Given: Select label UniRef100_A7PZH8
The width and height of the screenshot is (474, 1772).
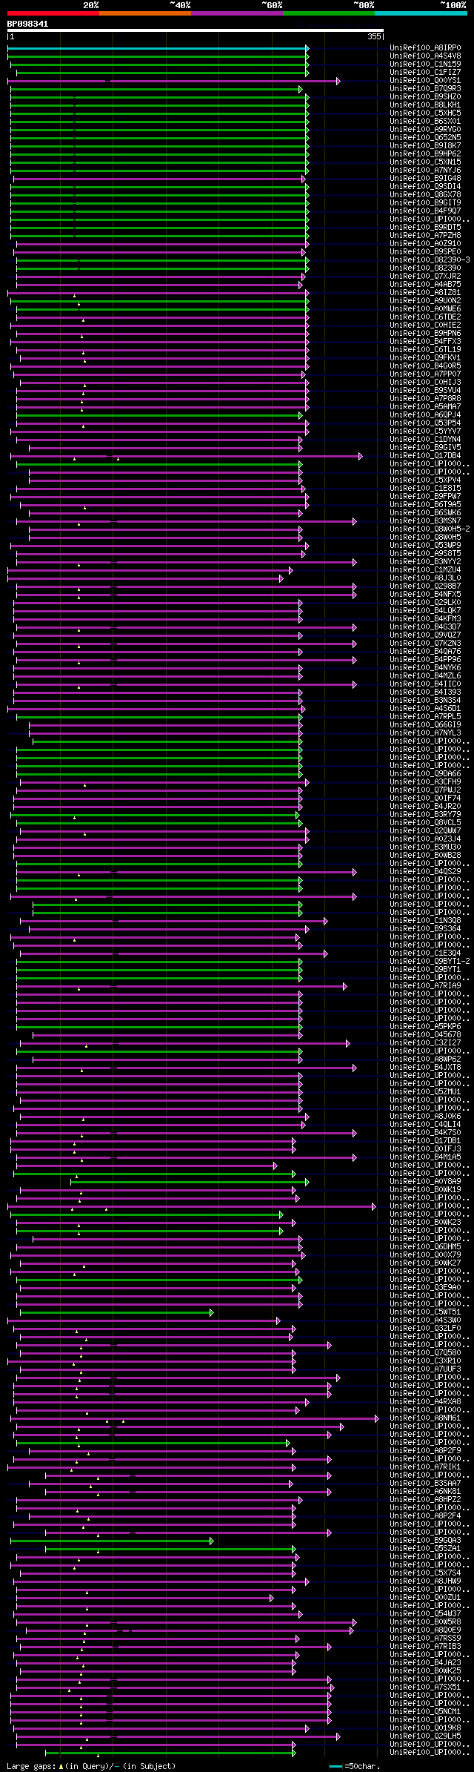Looking at the screenshot, I should coord(425,236).
